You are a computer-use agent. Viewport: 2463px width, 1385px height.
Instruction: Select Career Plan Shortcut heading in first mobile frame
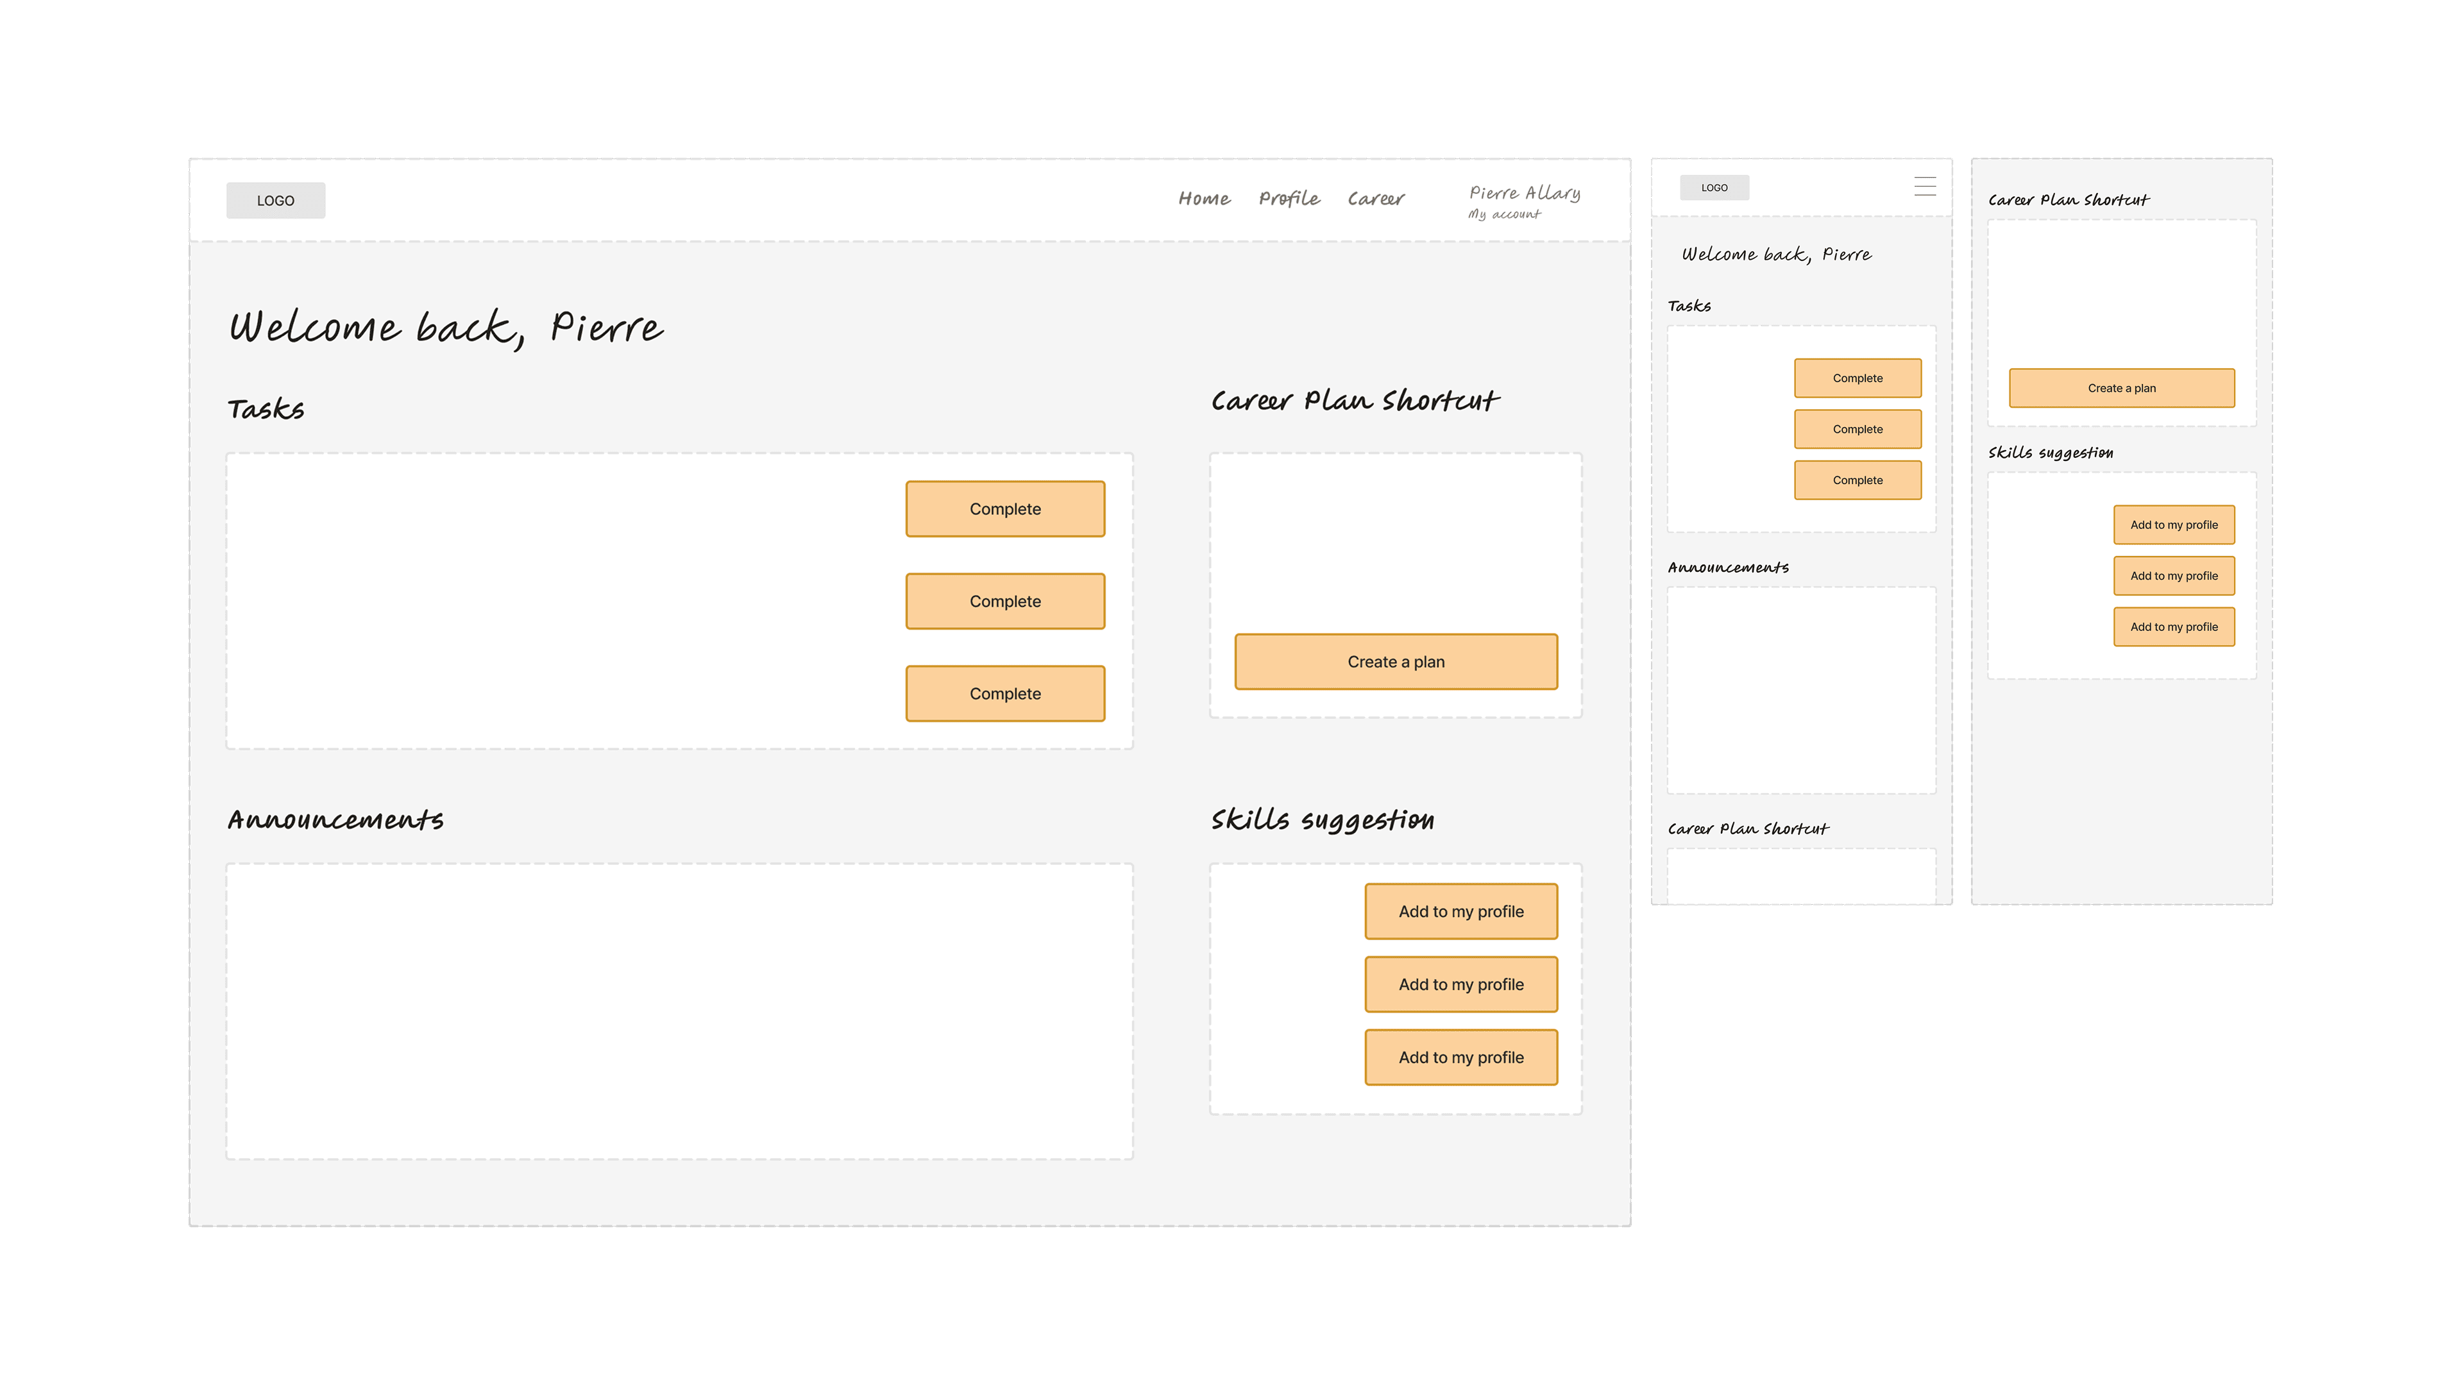pyautogui.click(x=1748, y=828)
